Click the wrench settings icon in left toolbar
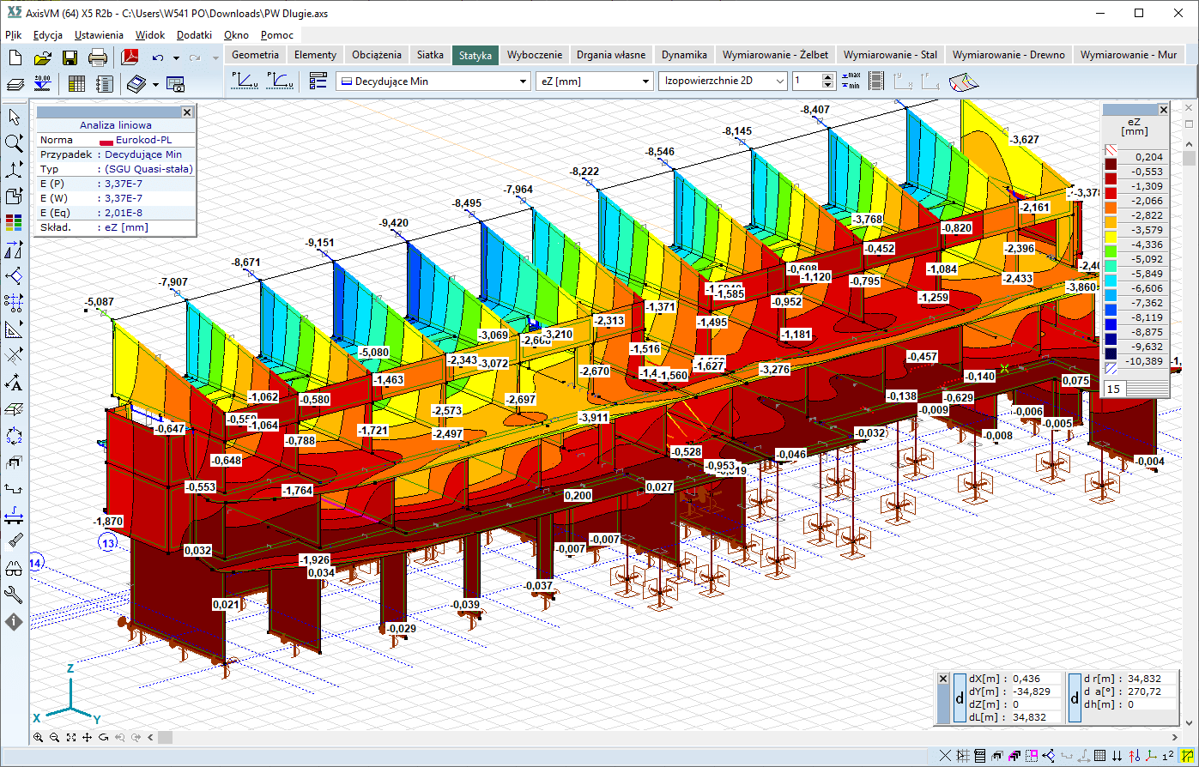Viewport: 1199px width, 767px height. [x=14, y=594]
